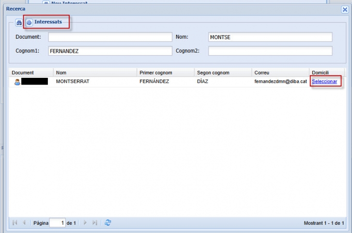This screenshot has width=352, height=233.
Task: Click the Seleccionar link for MONTSERRAT
Action: tap(324, 82)
